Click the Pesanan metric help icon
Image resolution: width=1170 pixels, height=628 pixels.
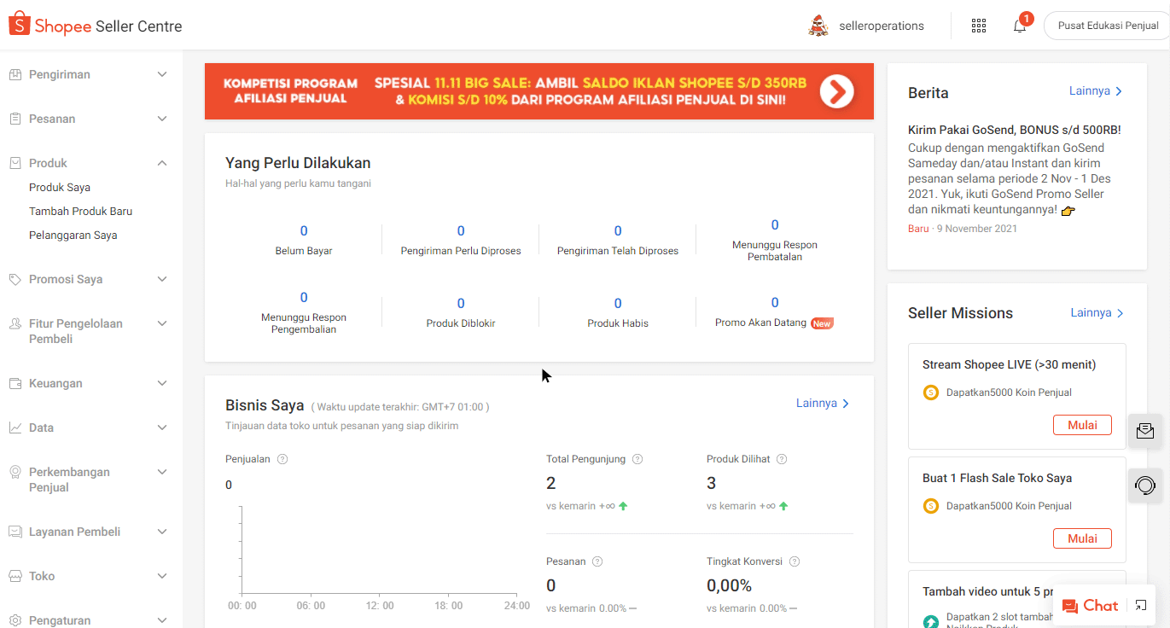click(597, 561)
